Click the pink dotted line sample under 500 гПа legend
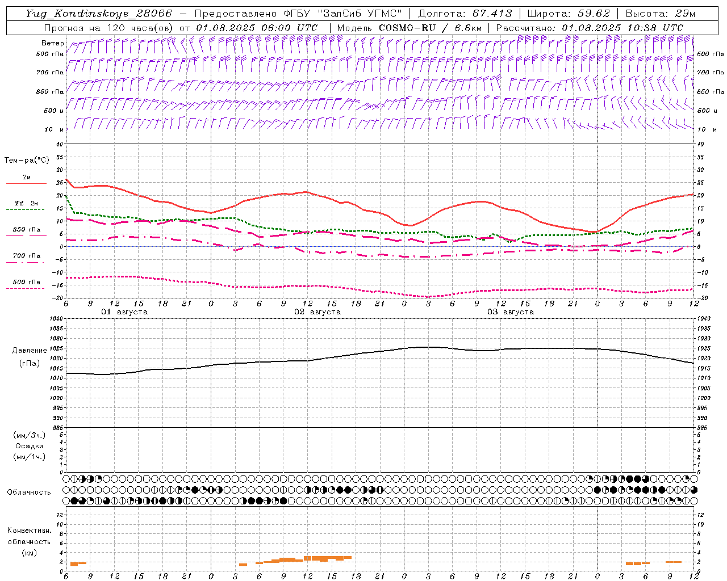 click(25, 288)
